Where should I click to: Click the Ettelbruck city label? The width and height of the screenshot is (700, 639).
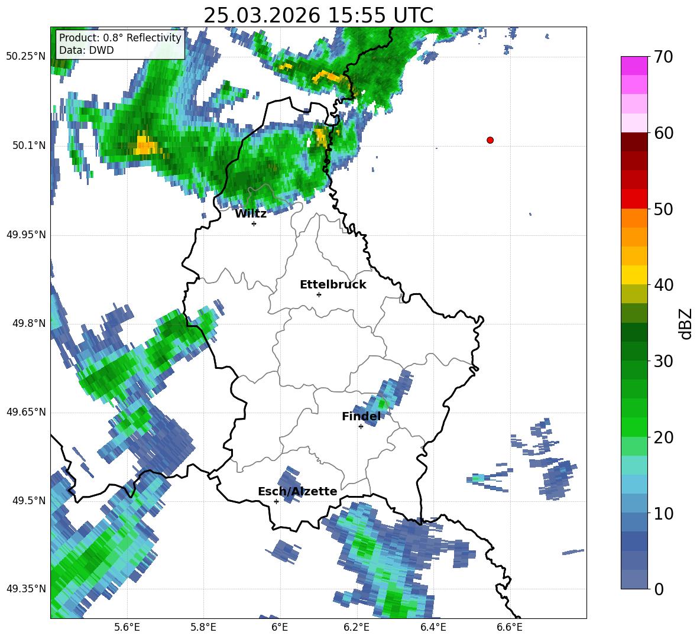333,285
